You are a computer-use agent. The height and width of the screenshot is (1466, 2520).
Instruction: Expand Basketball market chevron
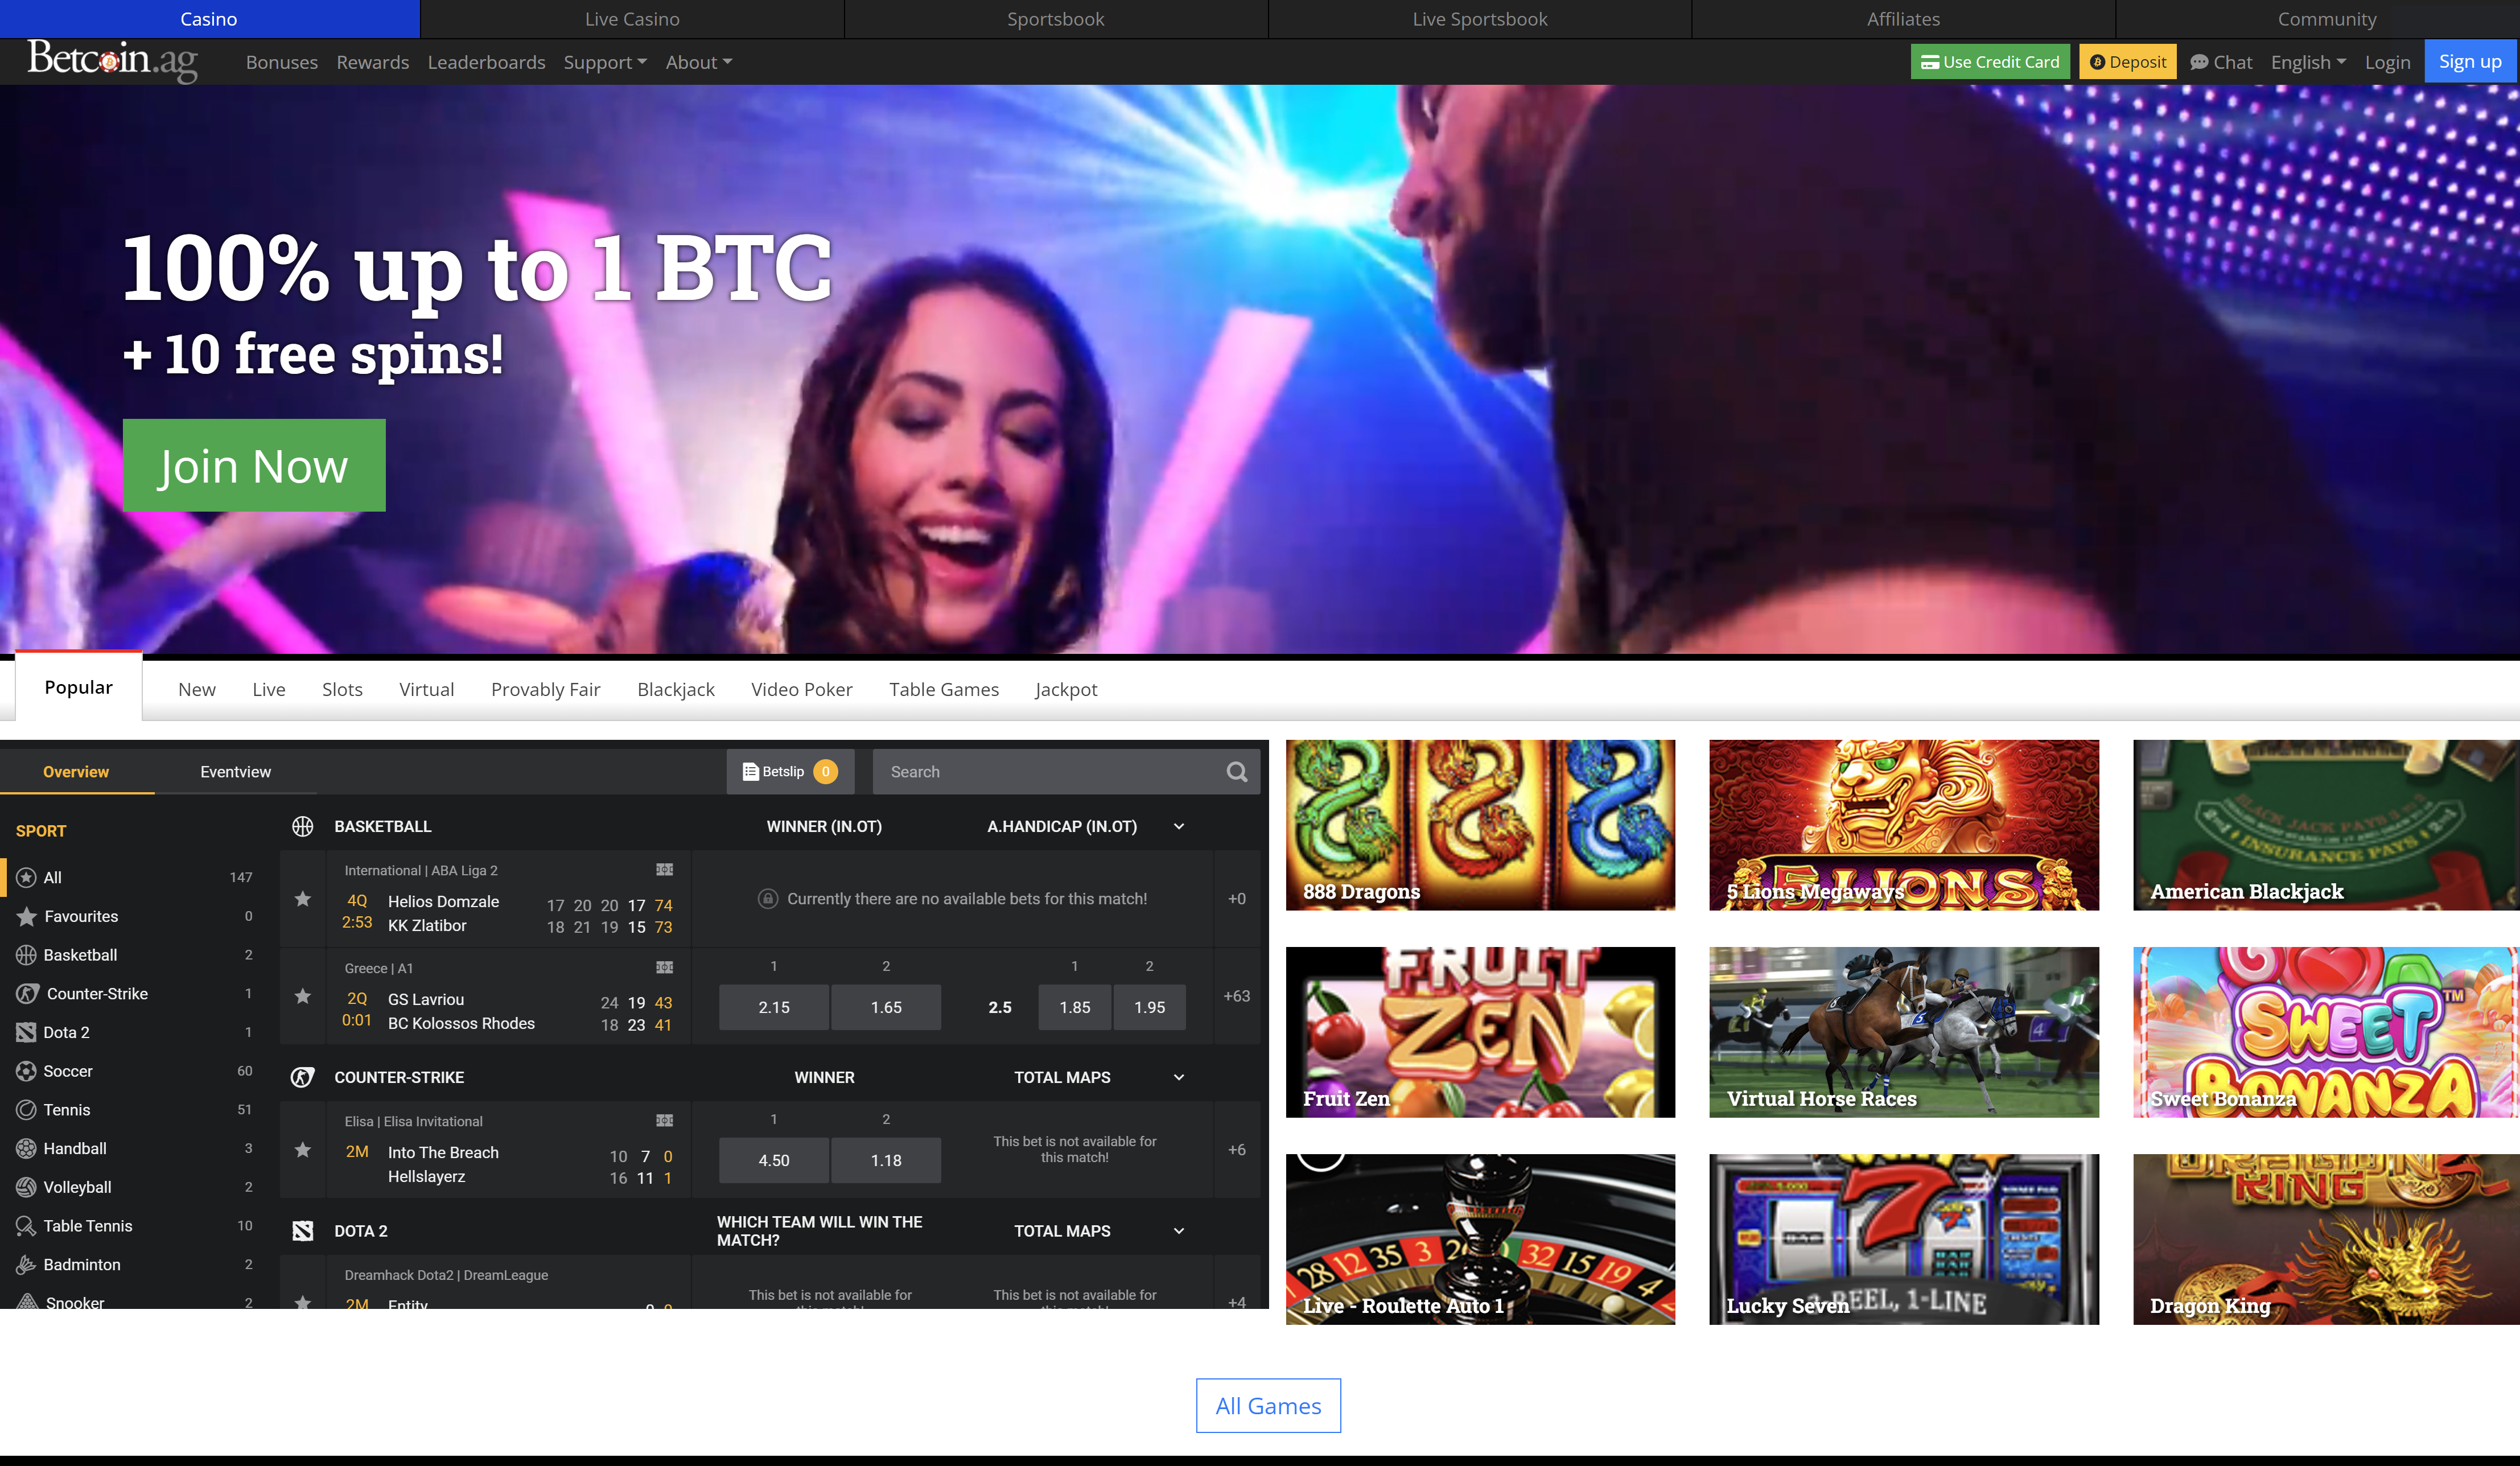[1179, 826]
